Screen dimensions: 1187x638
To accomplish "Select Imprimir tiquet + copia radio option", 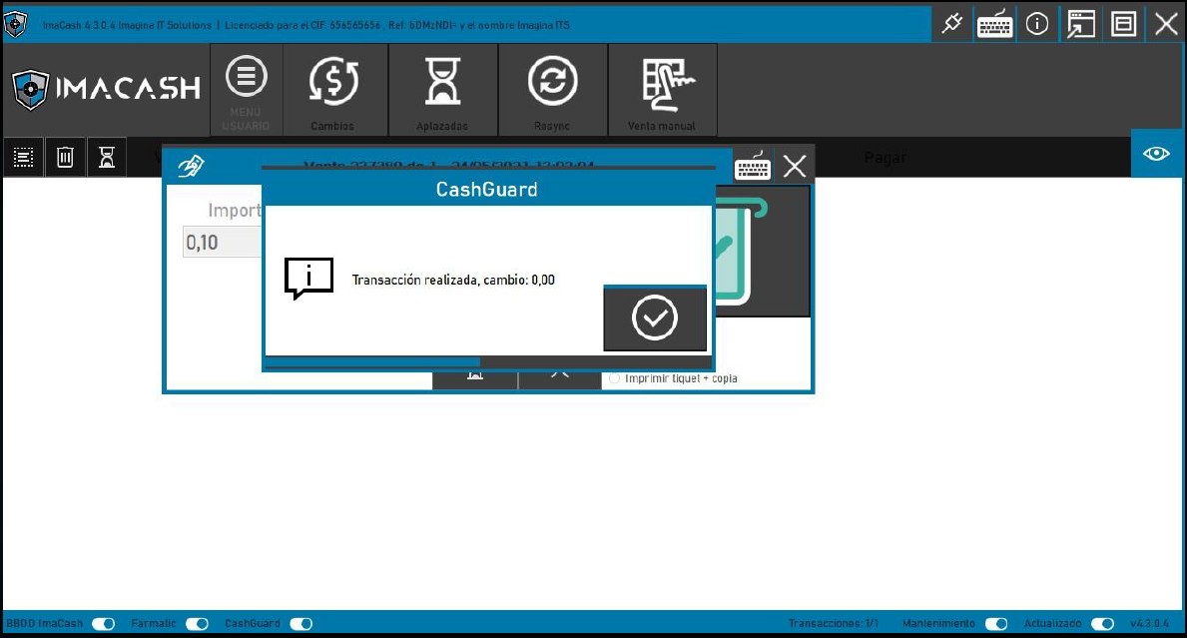I will pos(614,378).
